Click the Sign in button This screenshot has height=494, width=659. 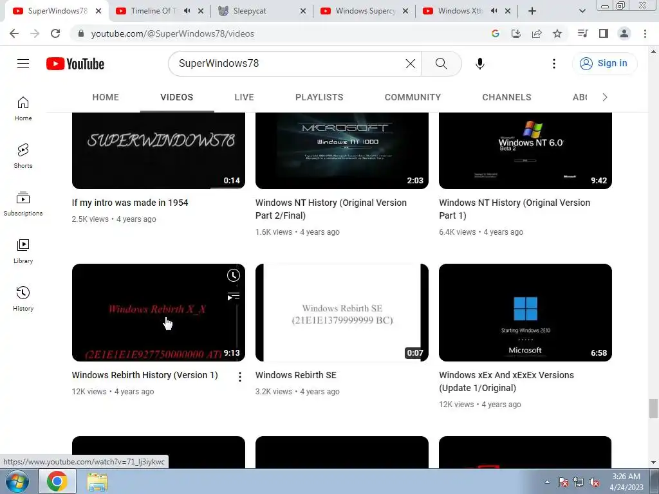(604, 64)
